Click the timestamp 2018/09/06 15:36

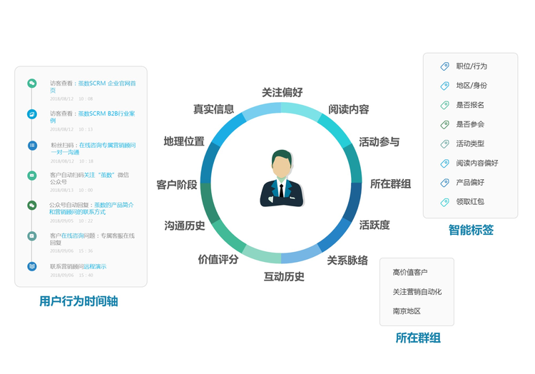[71, 251]
